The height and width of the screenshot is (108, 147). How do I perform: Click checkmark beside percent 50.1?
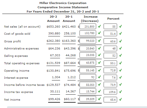pos(120,63)
